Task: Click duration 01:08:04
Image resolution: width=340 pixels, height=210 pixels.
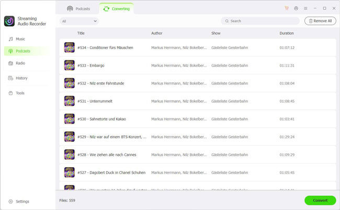Action: coord(287,83)
